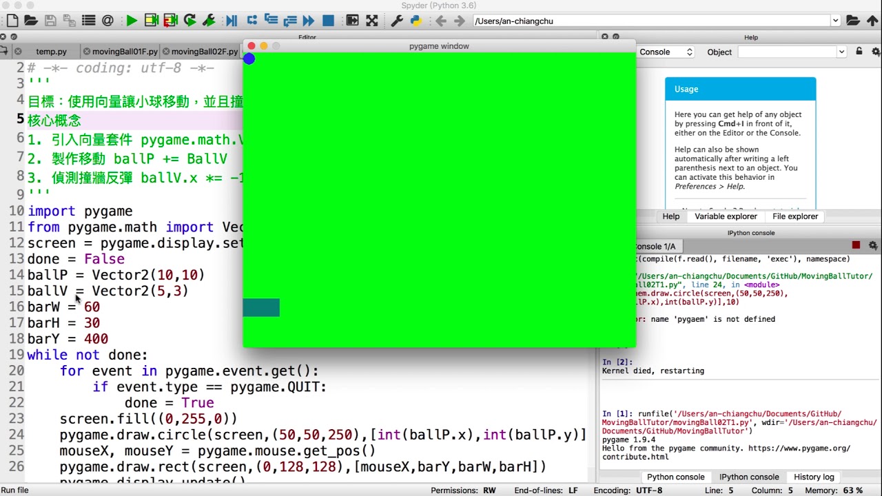Viewport: 882px width, 496px height.
Task: Close the Editor pane with its x button
Action: [x=3, y=37]
